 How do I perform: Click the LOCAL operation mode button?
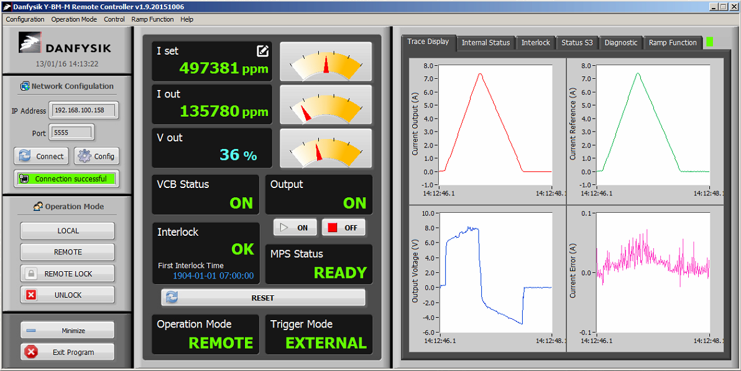68,231
